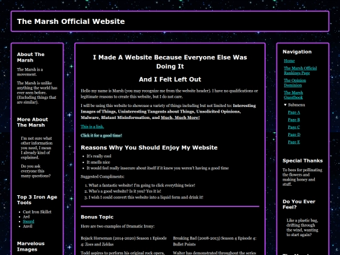Click the Bojack Horseman episode title text
This screenshot has height=255, width=340.
123,241
